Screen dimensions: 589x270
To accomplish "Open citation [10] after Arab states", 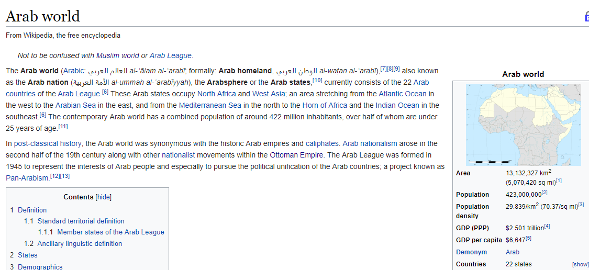I will [317, 81].
